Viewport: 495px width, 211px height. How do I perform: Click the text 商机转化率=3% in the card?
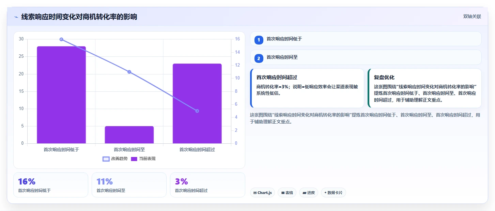click(x=273, y=87)
